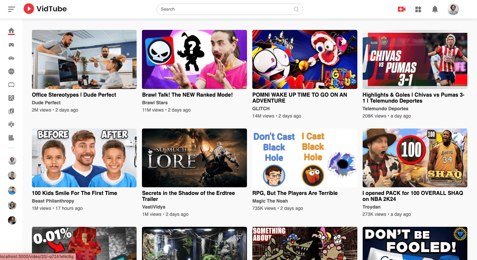Click the red create video camera icon

pyautogui.click(x=402, y=9)
